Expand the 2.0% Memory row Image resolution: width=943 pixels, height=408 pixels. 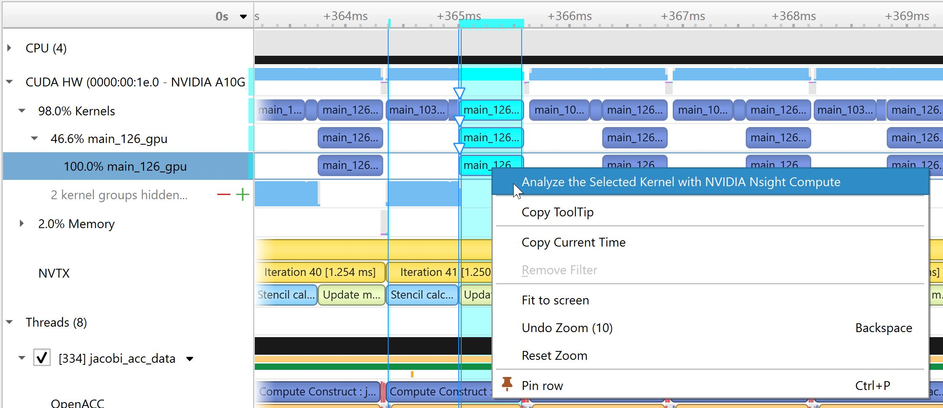[x=22, y=223]
